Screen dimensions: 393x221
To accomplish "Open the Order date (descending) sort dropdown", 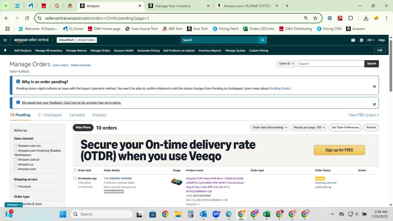I will point(269,127).
